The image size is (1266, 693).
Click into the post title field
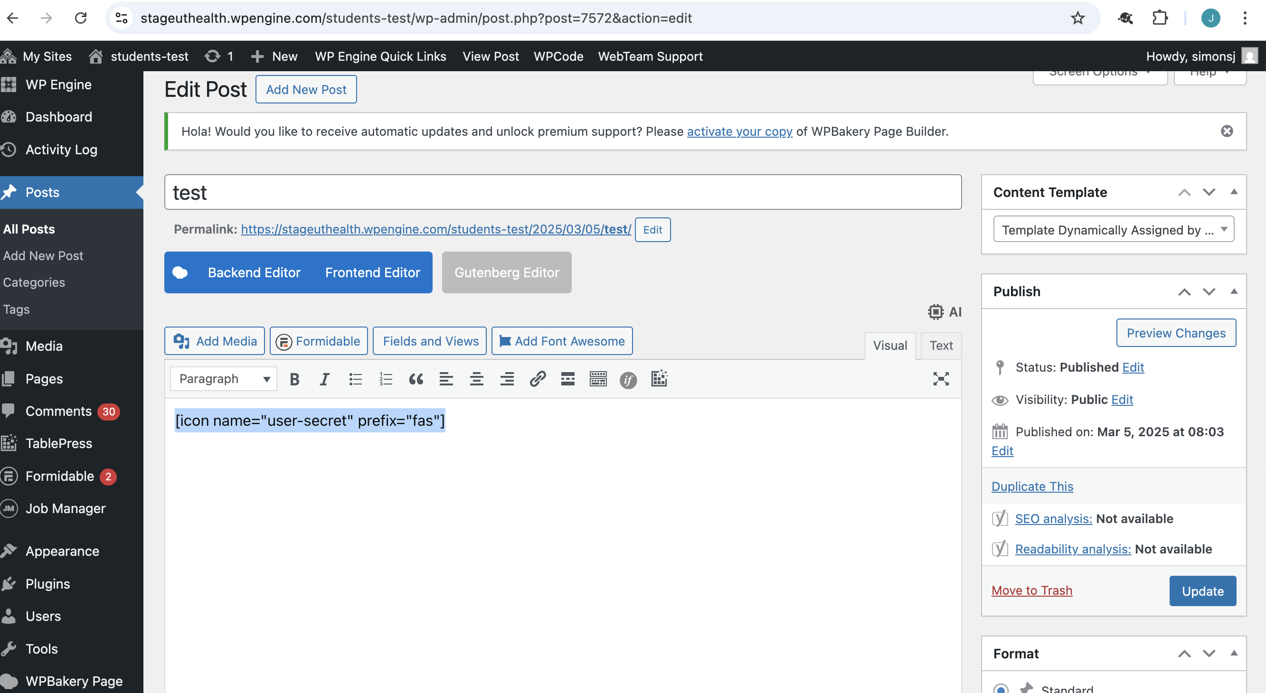[563, 192]
